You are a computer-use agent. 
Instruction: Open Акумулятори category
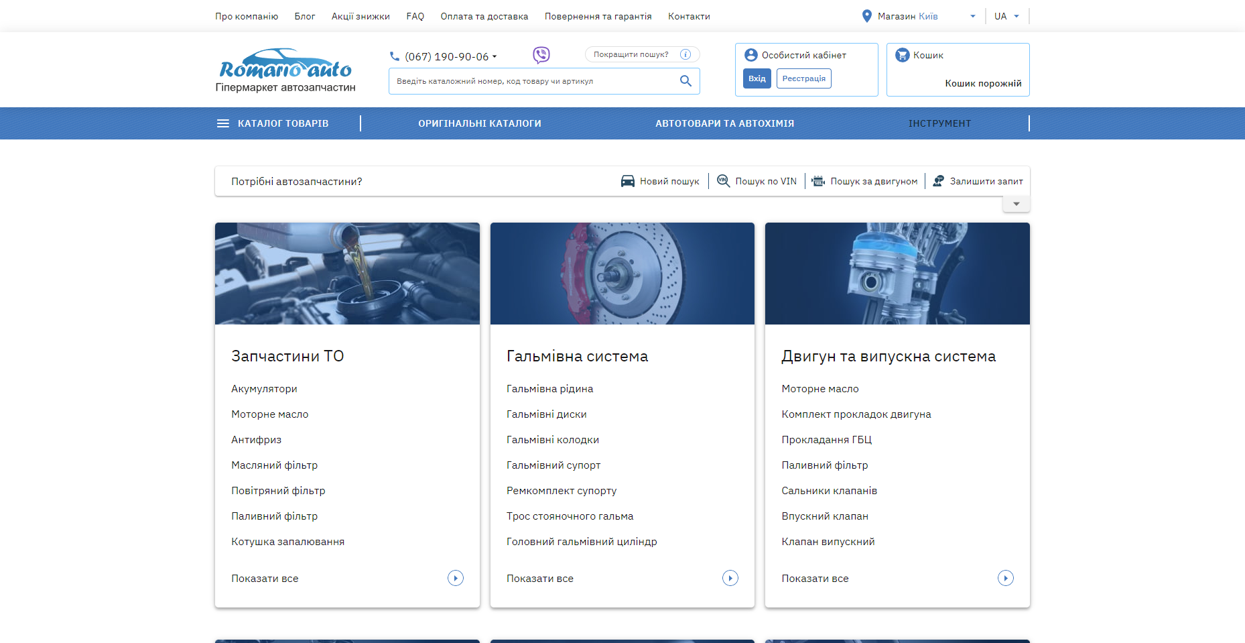(x=265, y=389)
